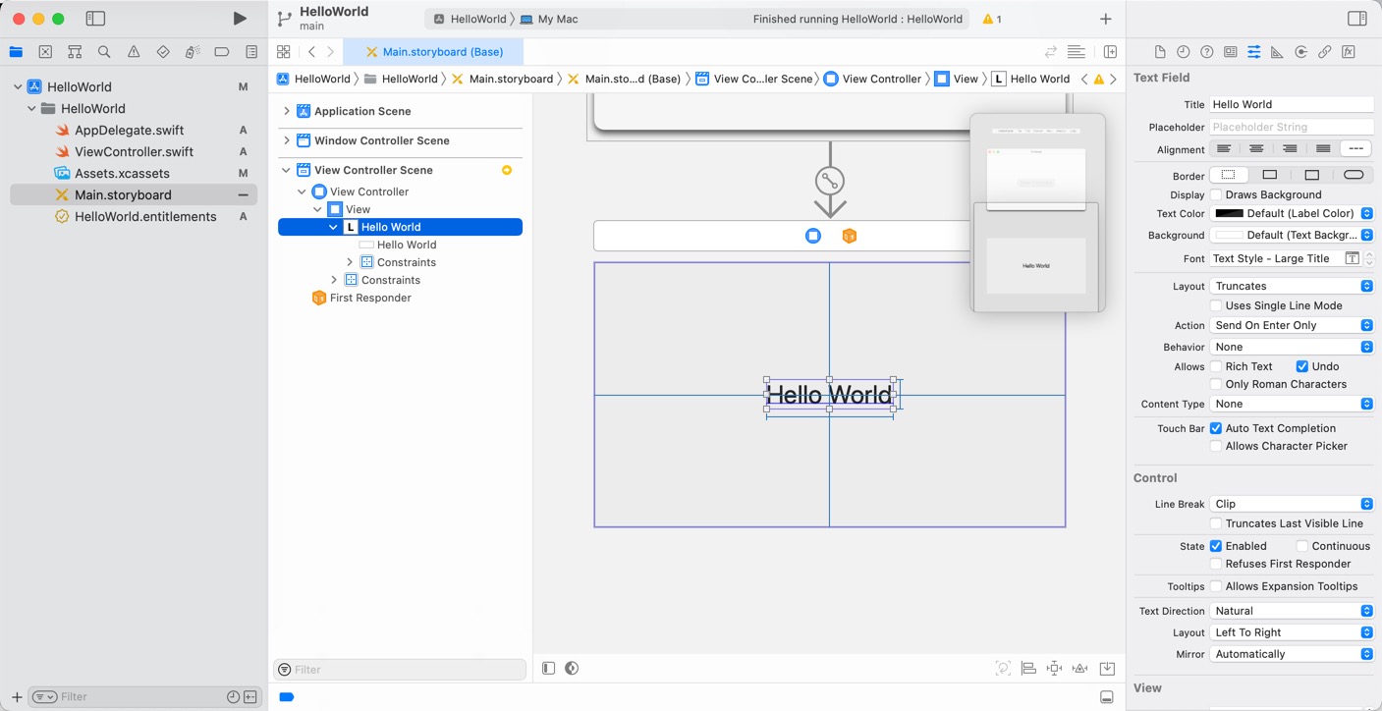
Task: Click the Background color swatch
Action: (x=1229, y=235)
